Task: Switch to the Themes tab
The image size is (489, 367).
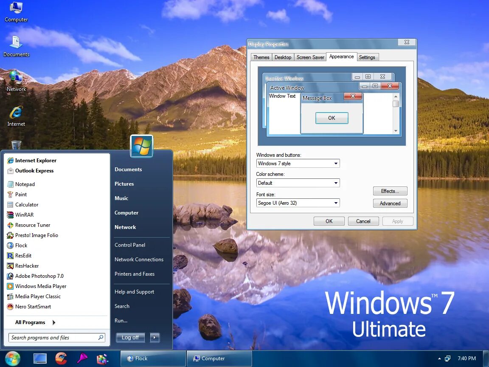Action: pyautogui.click(x=261, y=57)
